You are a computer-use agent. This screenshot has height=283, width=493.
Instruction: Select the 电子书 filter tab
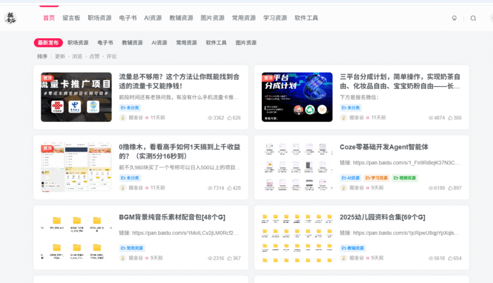(x=105, y=42)
